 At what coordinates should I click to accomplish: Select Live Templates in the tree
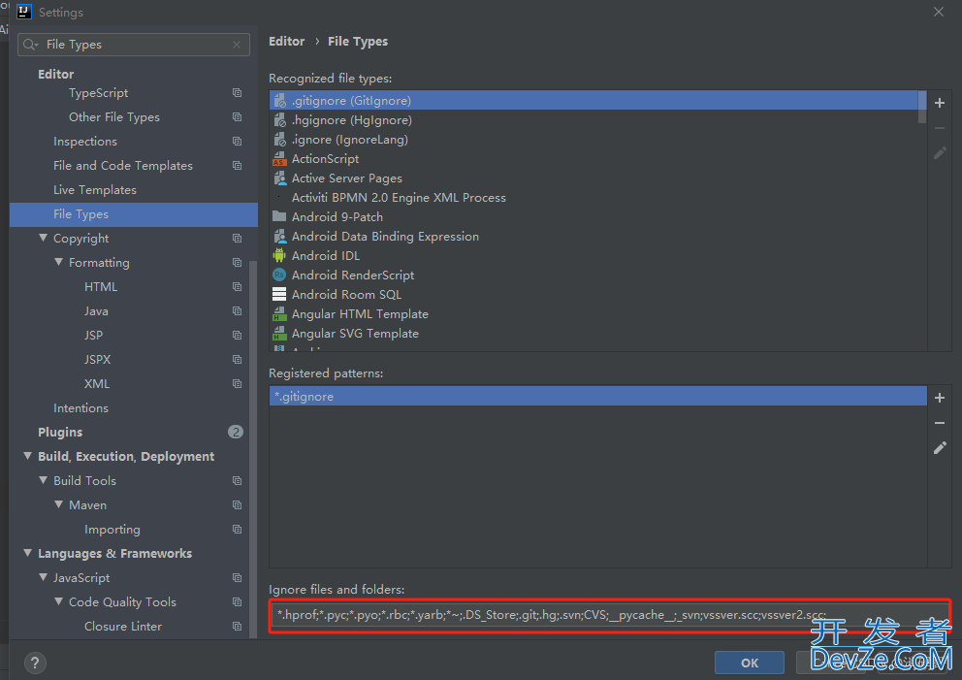(x=95, y=189)
